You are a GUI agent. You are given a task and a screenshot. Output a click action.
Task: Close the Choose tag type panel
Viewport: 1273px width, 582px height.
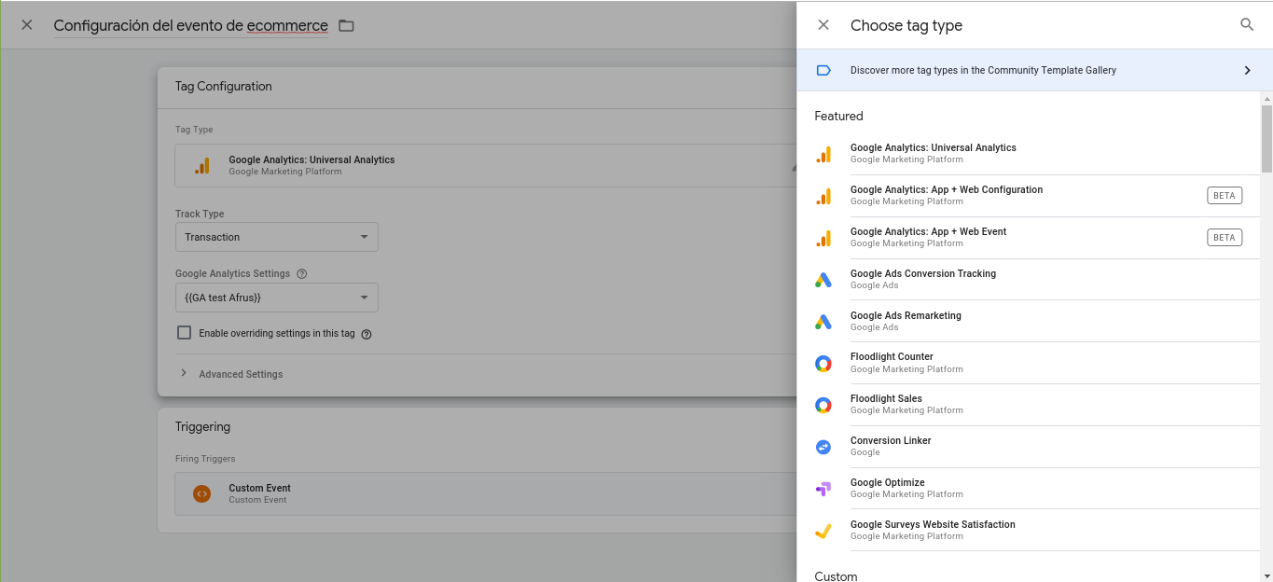(x=823, y=25)
